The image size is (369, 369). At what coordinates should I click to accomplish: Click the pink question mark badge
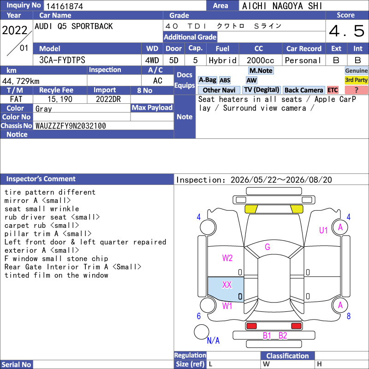(x=356, y=90)
